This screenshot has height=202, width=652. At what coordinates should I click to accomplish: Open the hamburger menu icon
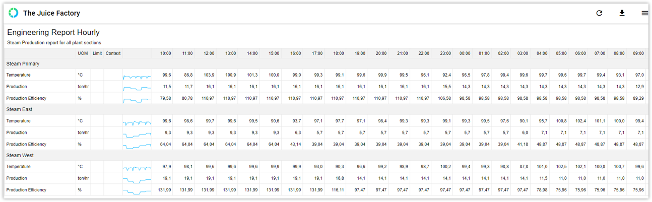click(x=644, y=13)
